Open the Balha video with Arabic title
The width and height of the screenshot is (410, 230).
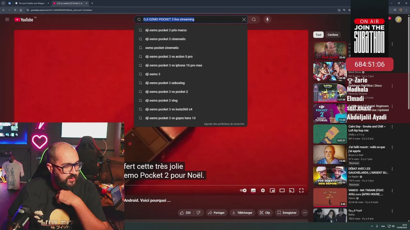pos(330,216)
